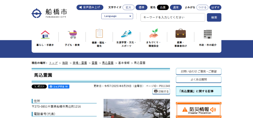Open the briefcase icon for 産業・事業者向け
This screenshot has width=253, height=118.
pyautogui.click(x=181, y=33)
